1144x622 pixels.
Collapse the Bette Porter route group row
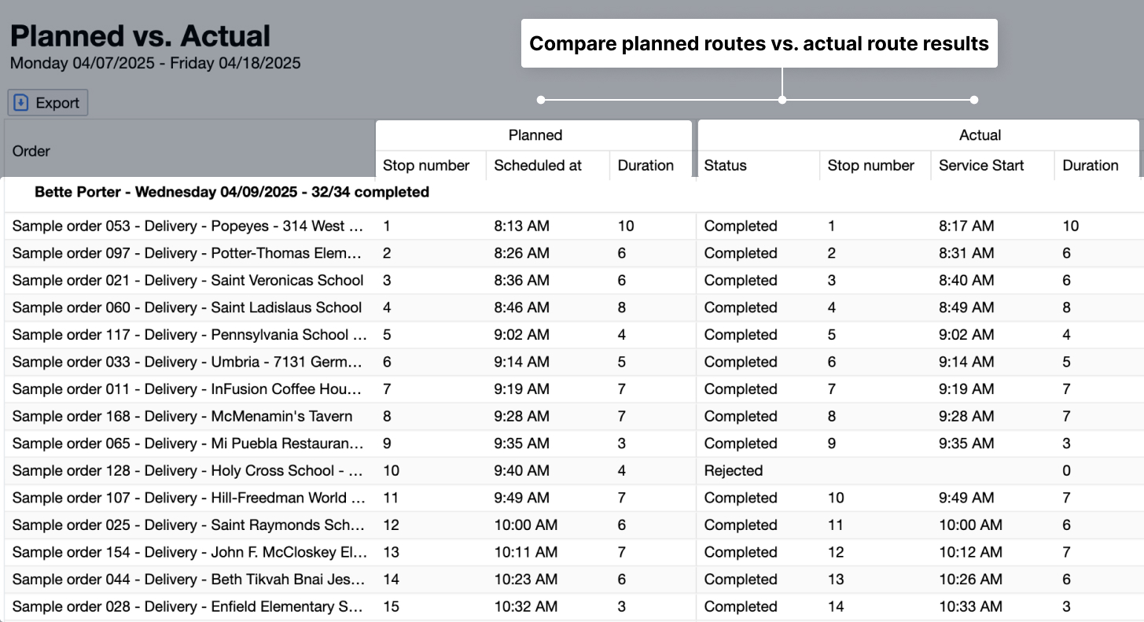click(231, 192)
